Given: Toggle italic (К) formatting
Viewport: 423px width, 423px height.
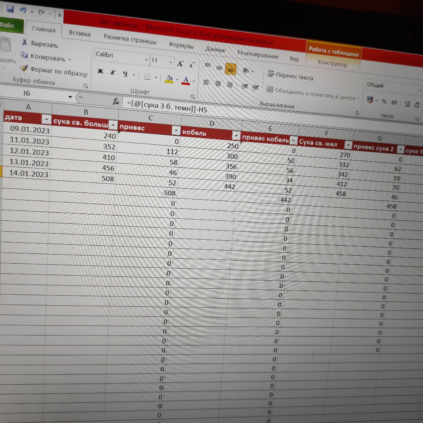Looking at the screenshot, I should (113, 73).
